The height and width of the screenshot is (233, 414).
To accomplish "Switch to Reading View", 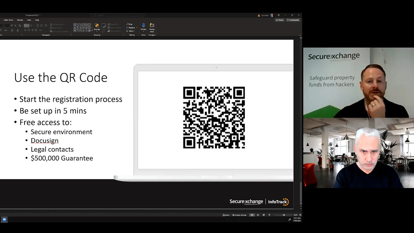I will [264, 215].
